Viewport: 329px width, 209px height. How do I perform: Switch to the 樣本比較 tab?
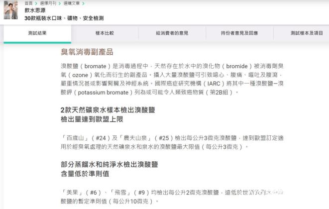tap(105, 33)
